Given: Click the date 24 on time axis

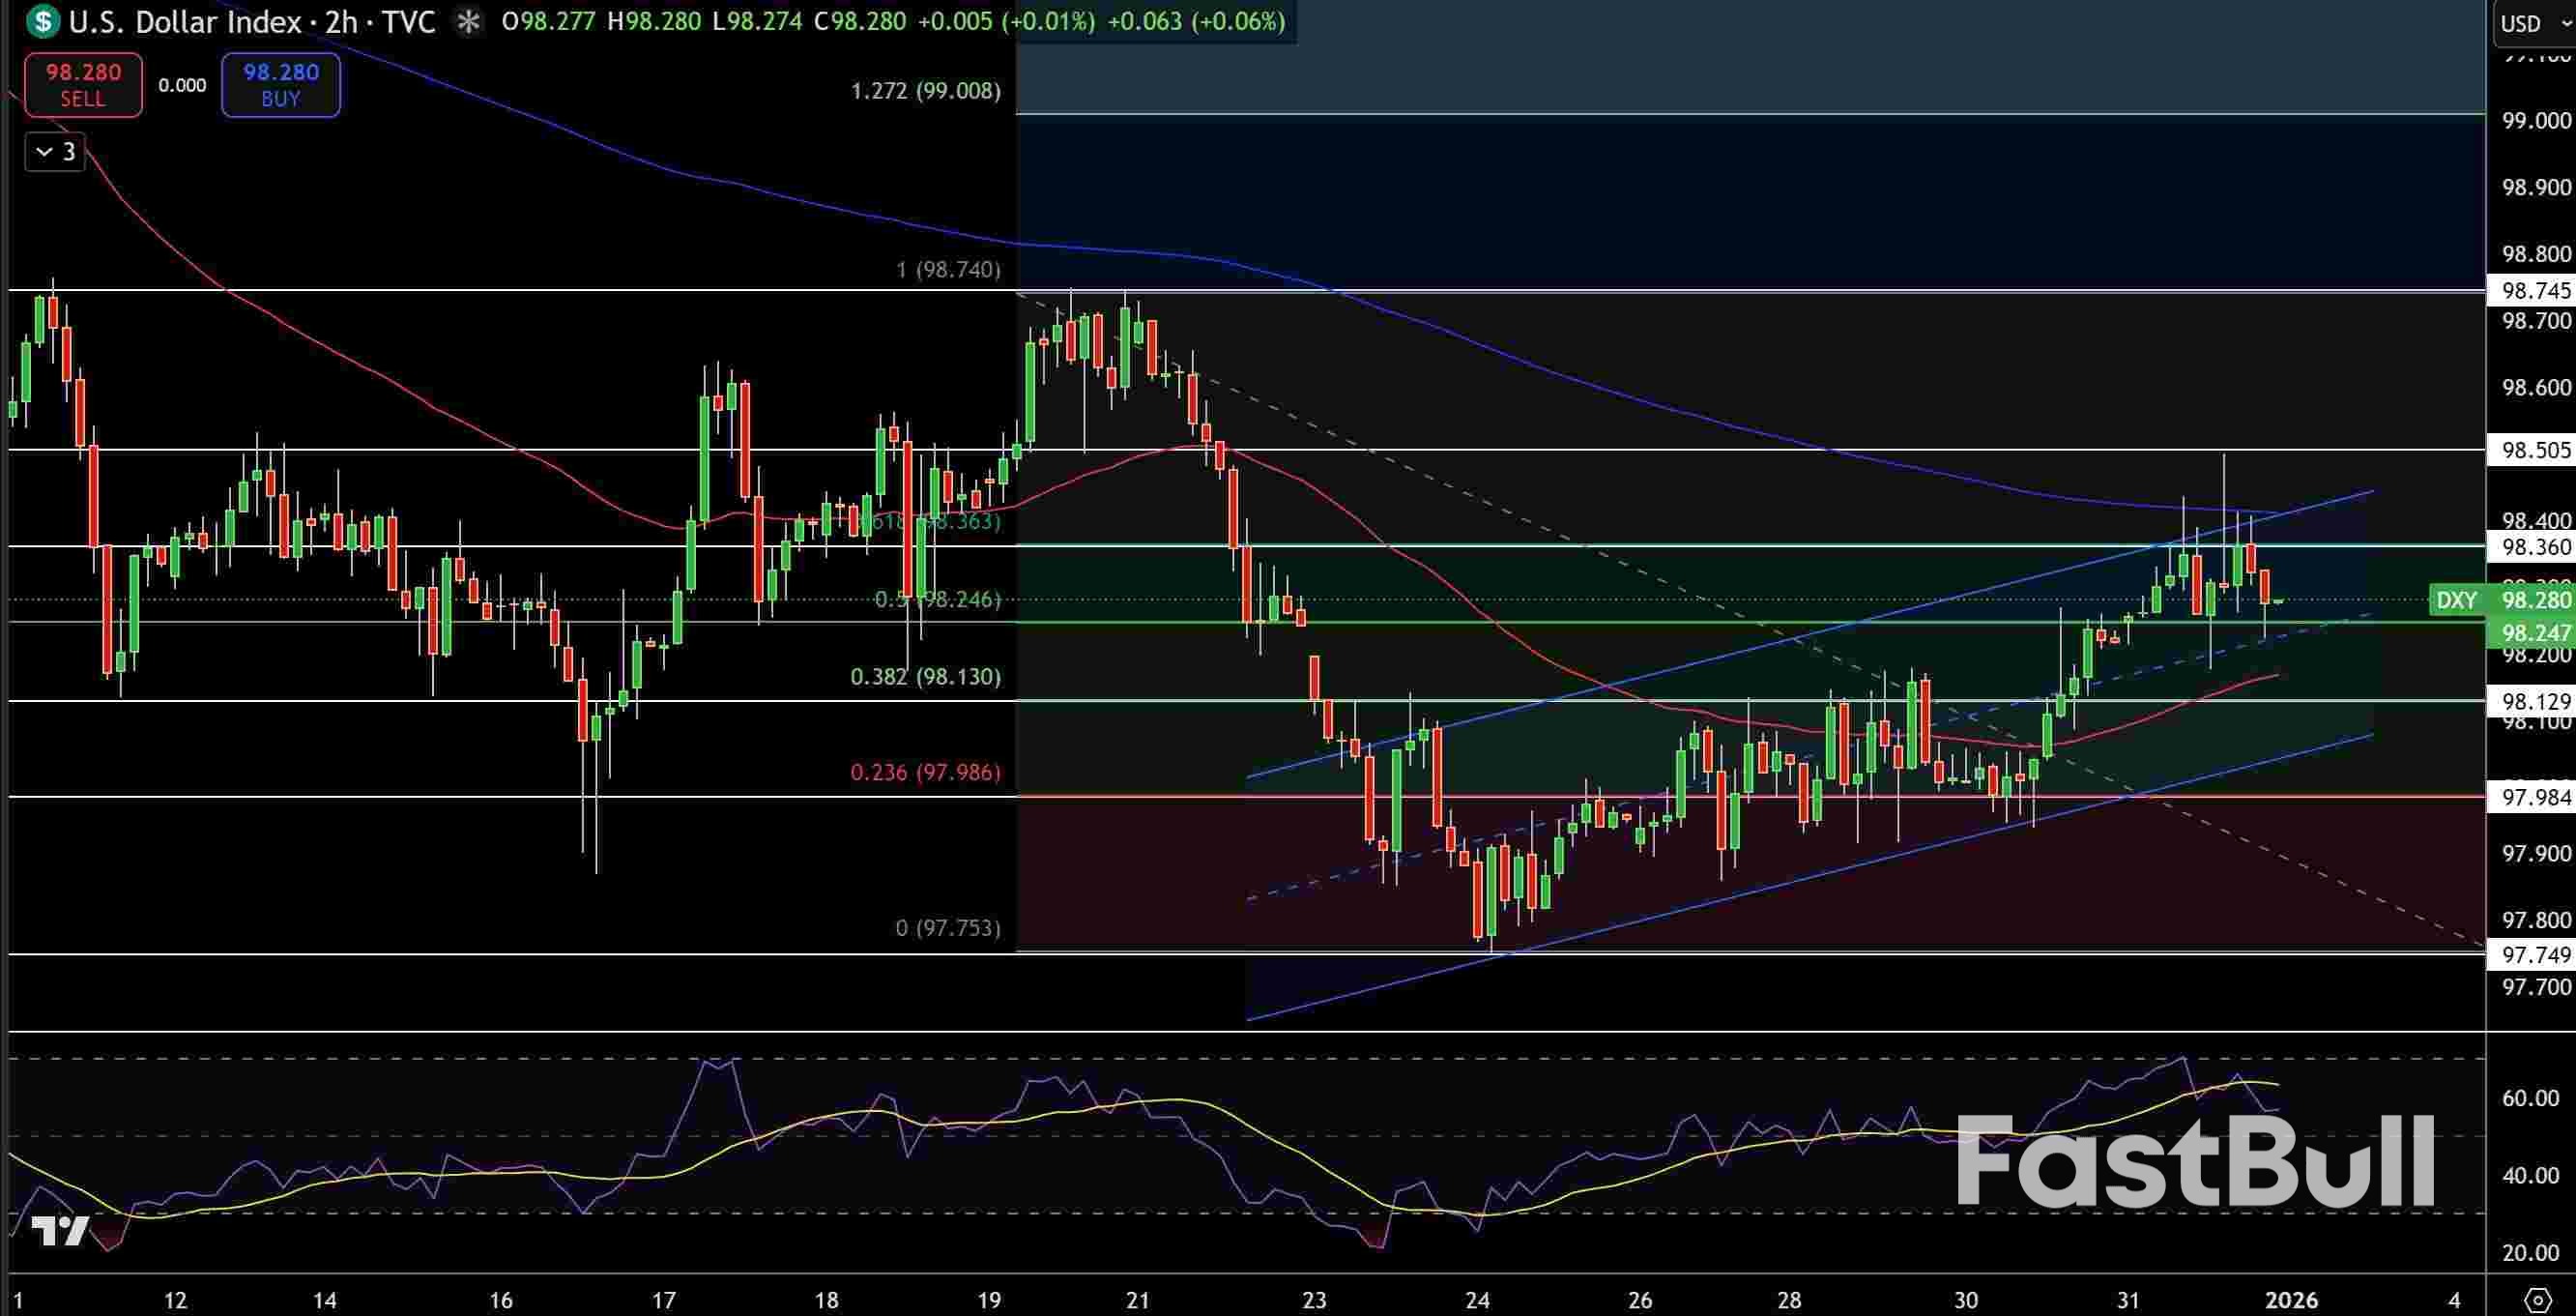Looking at the screenshot, I should [1477, 1300].
